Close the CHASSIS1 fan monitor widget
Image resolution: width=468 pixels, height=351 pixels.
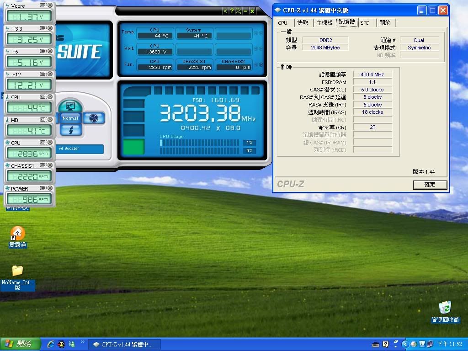[50, 165]
